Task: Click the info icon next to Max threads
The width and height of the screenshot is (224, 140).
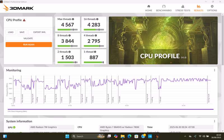Action: click(x=73, y=19)
